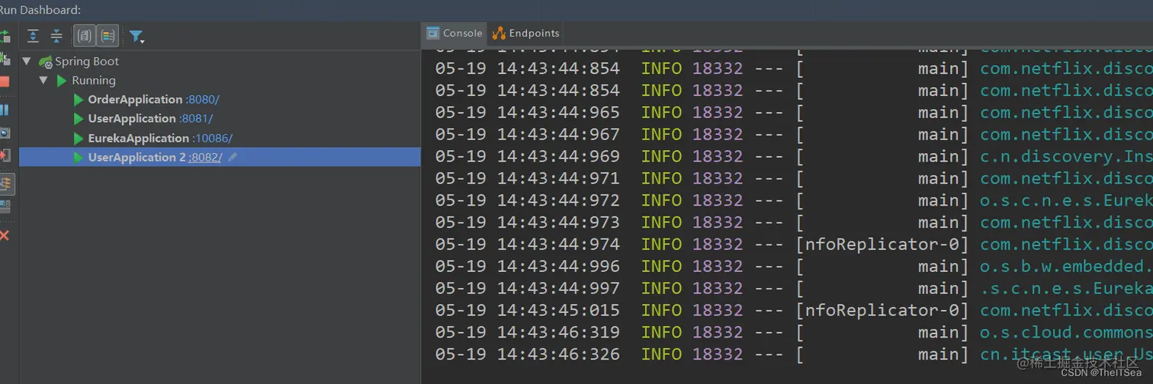Collapse the Spring Boot tree node
The width and height of the screenshot is (1153, 384).
[27, 61]
